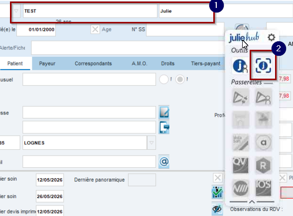
Task: Click the first address line field
Action: [89, 112]
